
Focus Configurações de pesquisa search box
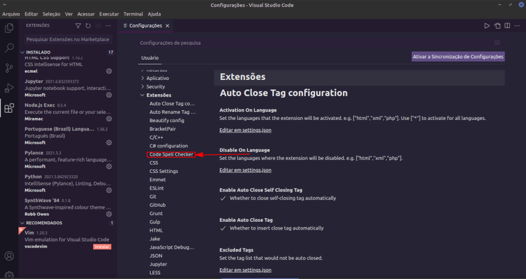pos(316,43)
